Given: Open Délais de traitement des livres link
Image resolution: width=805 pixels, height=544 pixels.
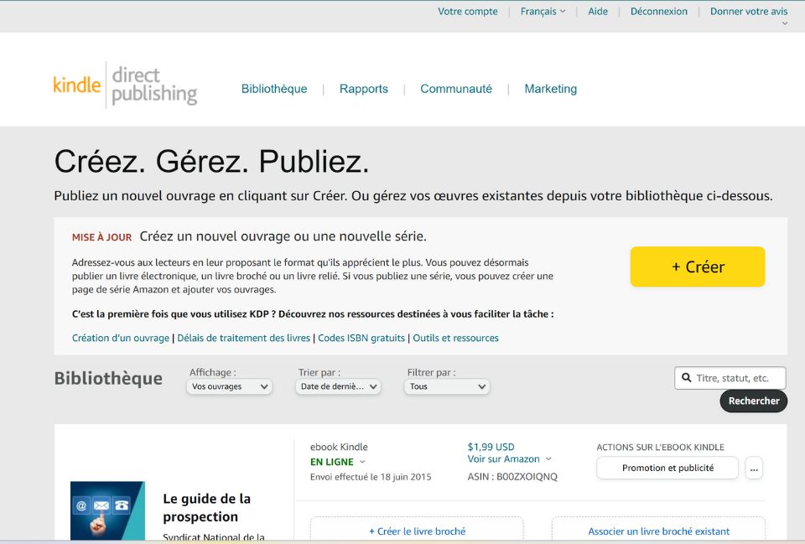Looking at the screenshot, I should point(243,338).
